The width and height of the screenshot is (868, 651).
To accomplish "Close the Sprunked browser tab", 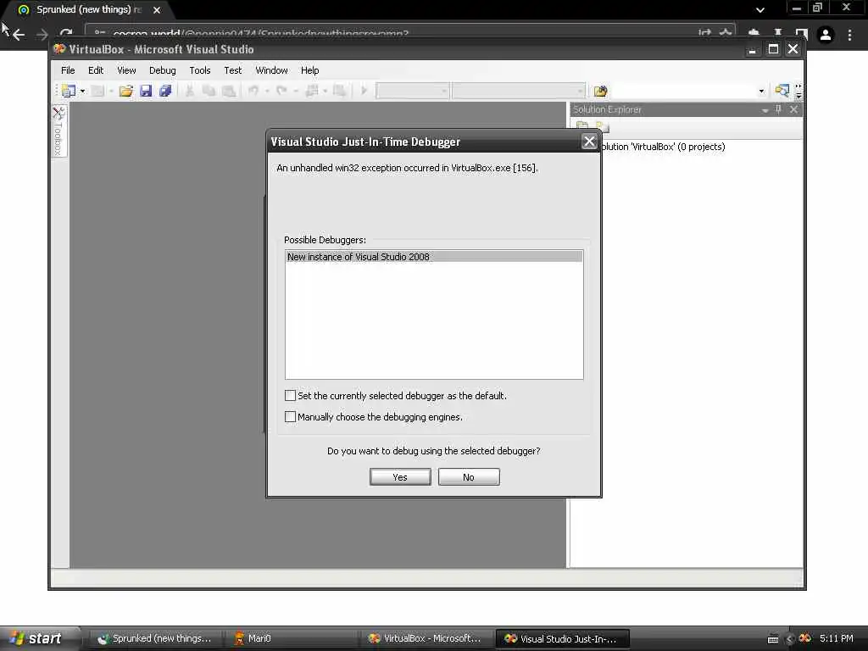I will click(x=157, y=10).
